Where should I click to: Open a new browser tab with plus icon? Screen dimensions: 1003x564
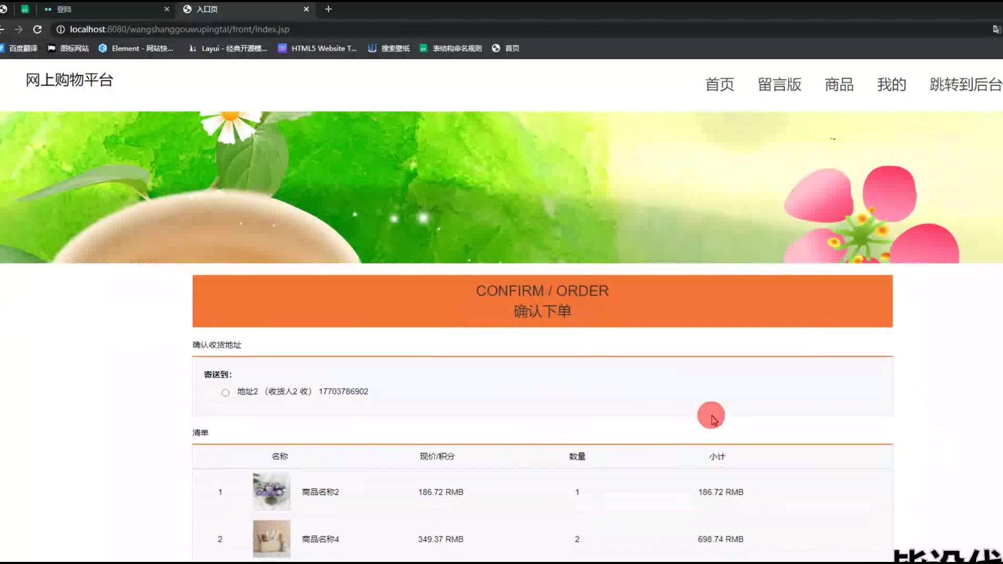(x=328, y=9)
